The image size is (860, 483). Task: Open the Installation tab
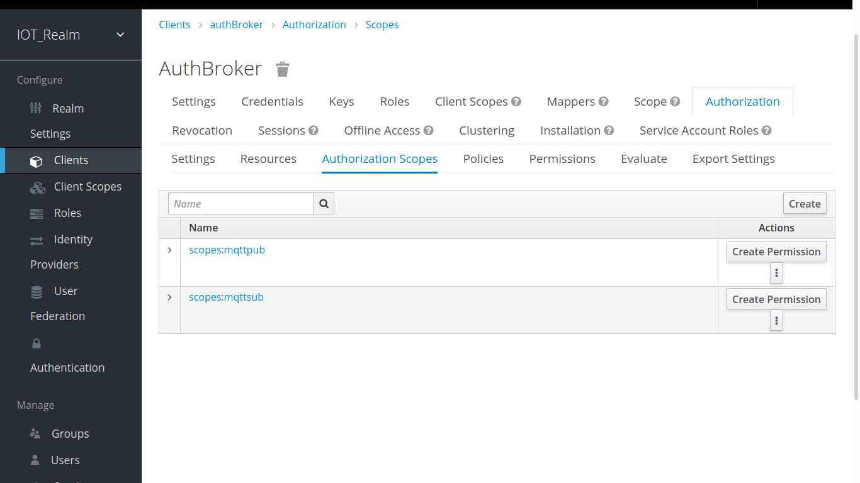[570, 130]
